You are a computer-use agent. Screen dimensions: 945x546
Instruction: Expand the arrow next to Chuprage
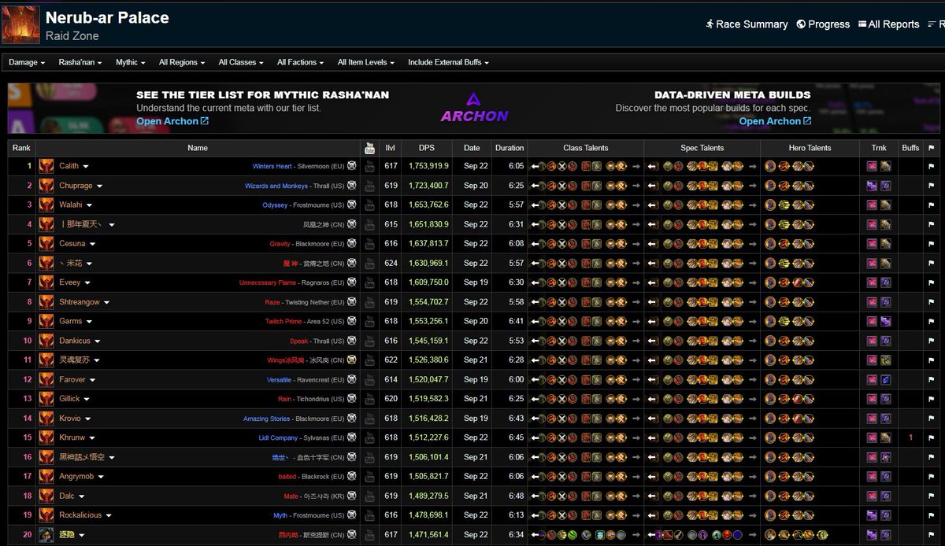click(x=99, y=186)
